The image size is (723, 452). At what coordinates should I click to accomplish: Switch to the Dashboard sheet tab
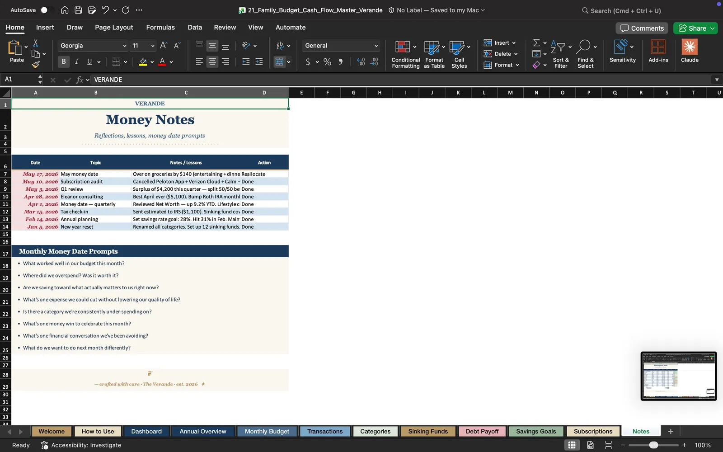click(146, 431)
